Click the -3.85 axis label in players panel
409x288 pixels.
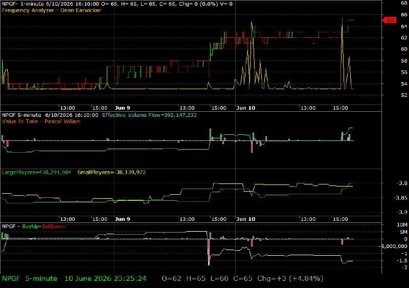tap(400, 198)
